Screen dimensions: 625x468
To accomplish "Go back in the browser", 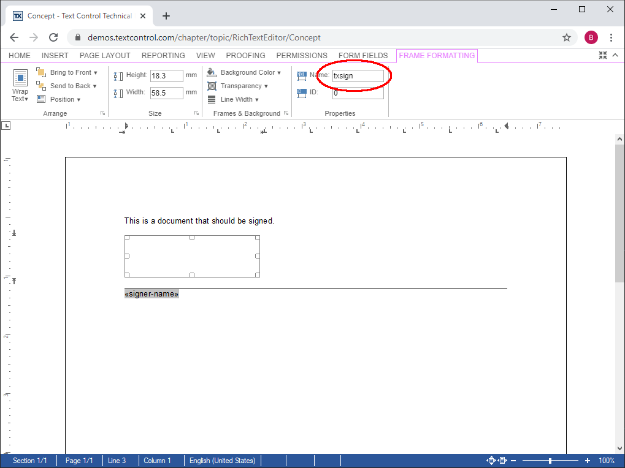I will coord(14,37).
